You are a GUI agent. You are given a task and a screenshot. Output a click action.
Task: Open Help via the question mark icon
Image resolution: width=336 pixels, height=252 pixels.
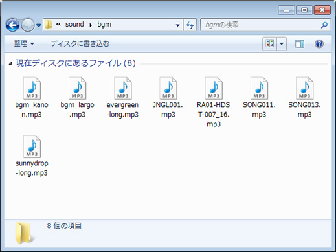click(319, 44)
